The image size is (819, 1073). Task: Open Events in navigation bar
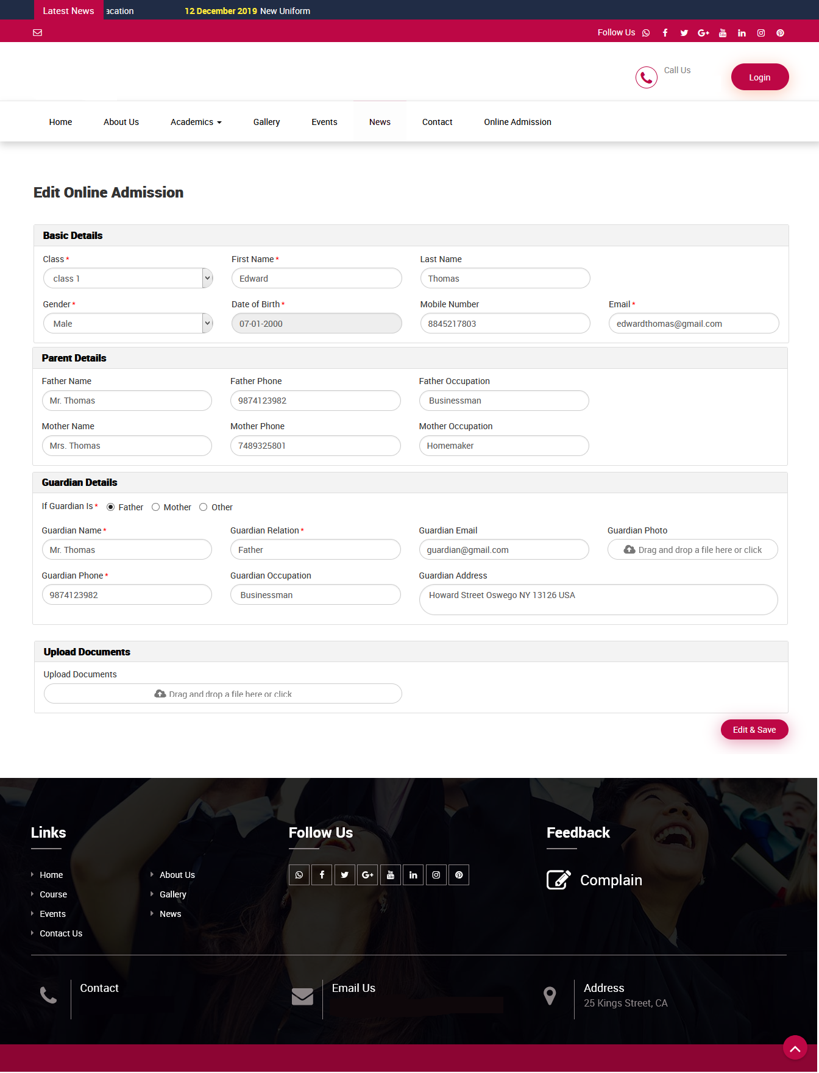pyautogui.click(x=324, y=122)
